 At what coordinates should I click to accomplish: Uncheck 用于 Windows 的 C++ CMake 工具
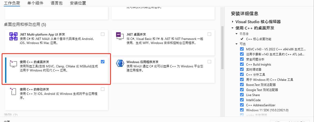click(242, 79)
